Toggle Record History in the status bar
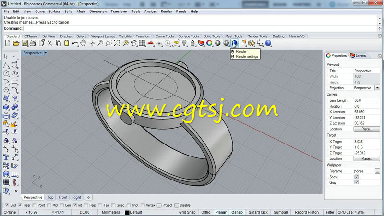This screenshot has width=384, height=216. tap(307, 212)
